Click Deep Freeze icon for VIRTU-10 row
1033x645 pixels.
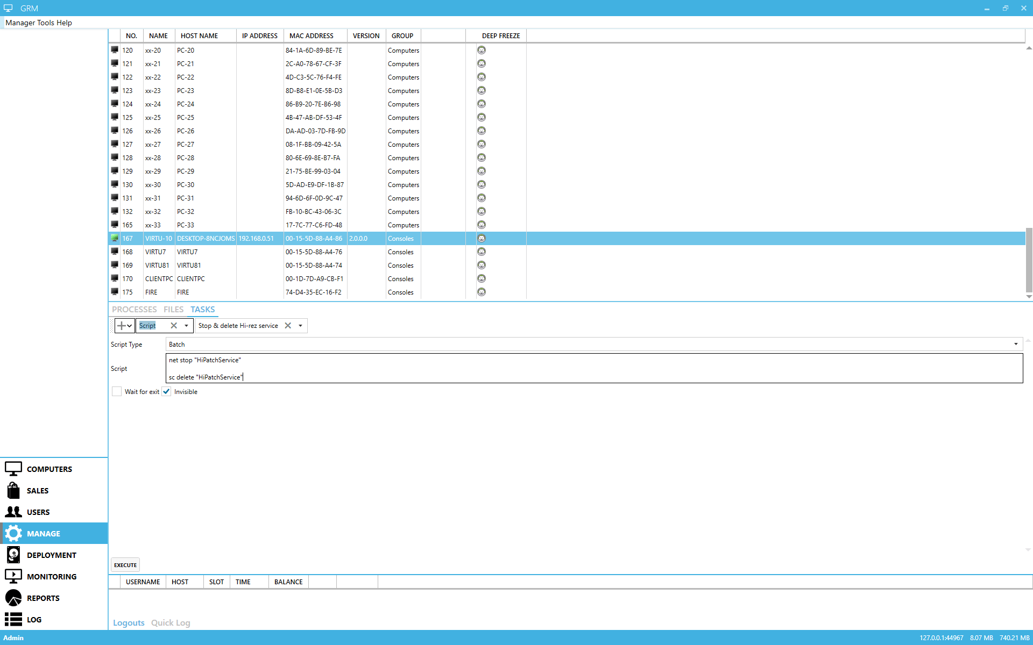[x=482, y=238]
